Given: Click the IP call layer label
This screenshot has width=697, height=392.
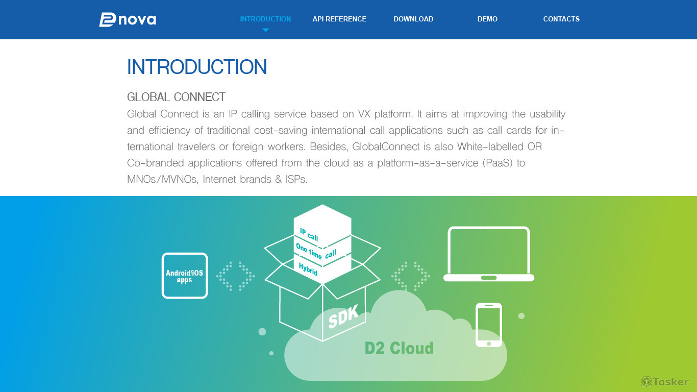Looking at the screenshot, I should tap(309, 235).
